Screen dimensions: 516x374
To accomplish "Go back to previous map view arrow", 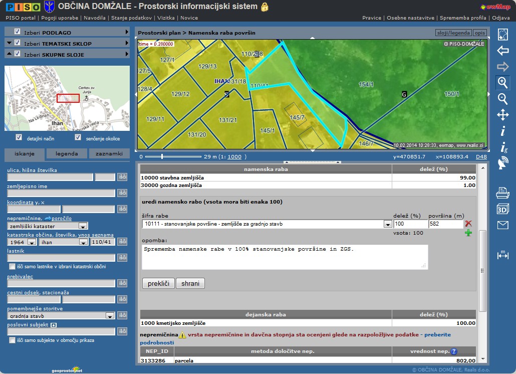I will click(502, 51).
